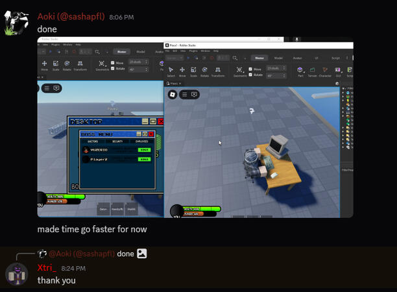Close the Boss Menu game window
The height and width of the screenshot is (292, 397).
click(x=151, y=134)
